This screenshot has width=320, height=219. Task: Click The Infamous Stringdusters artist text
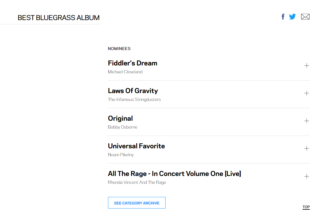[134, 99]
